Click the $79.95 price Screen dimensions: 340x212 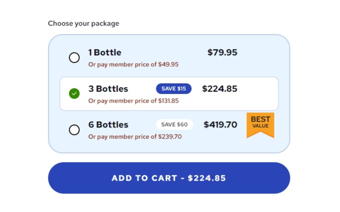[222, 53]
